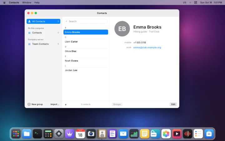Click the mobile number +1 555 0118
The image size is (225, 141).
[140, 43]
